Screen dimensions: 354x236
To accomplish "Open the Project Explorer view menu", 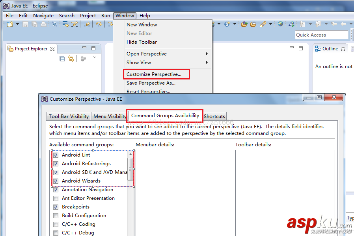I will click(95, 57).
